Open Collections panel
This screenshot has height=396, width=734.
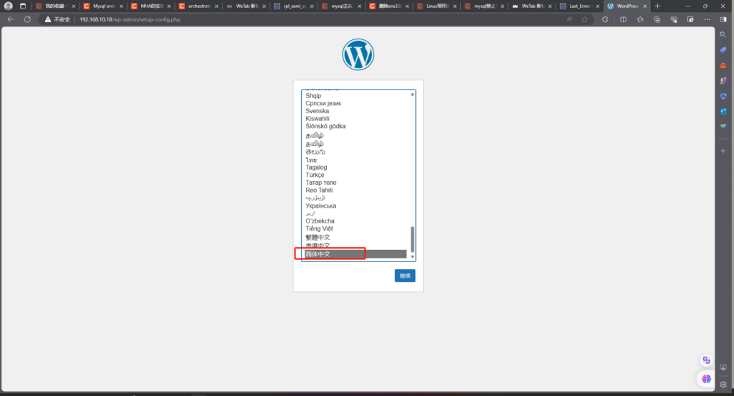coord(657,19)
